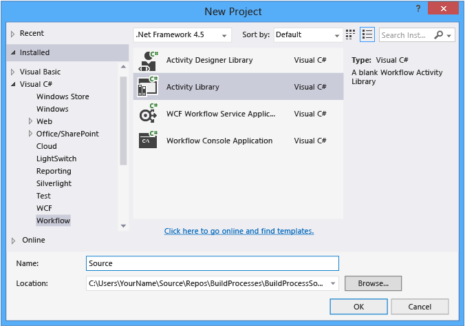Click the dialog help question mark
The height and width of the screenshot is (326, 465).
click(x=418, y=8)
